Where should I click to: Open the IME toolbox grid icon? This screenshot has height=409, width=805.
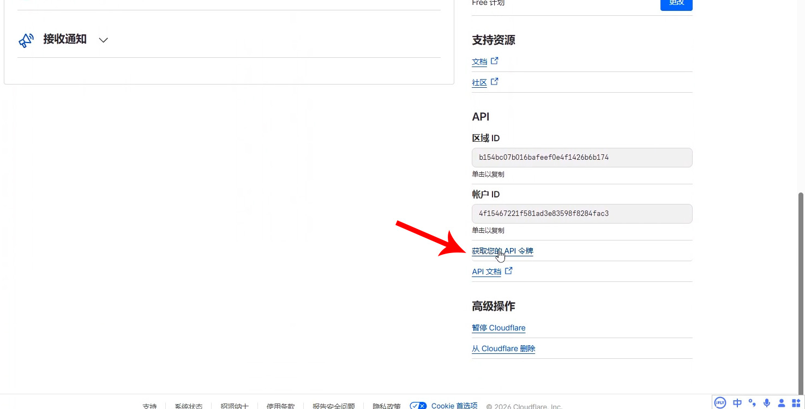[x=796, y=403]
